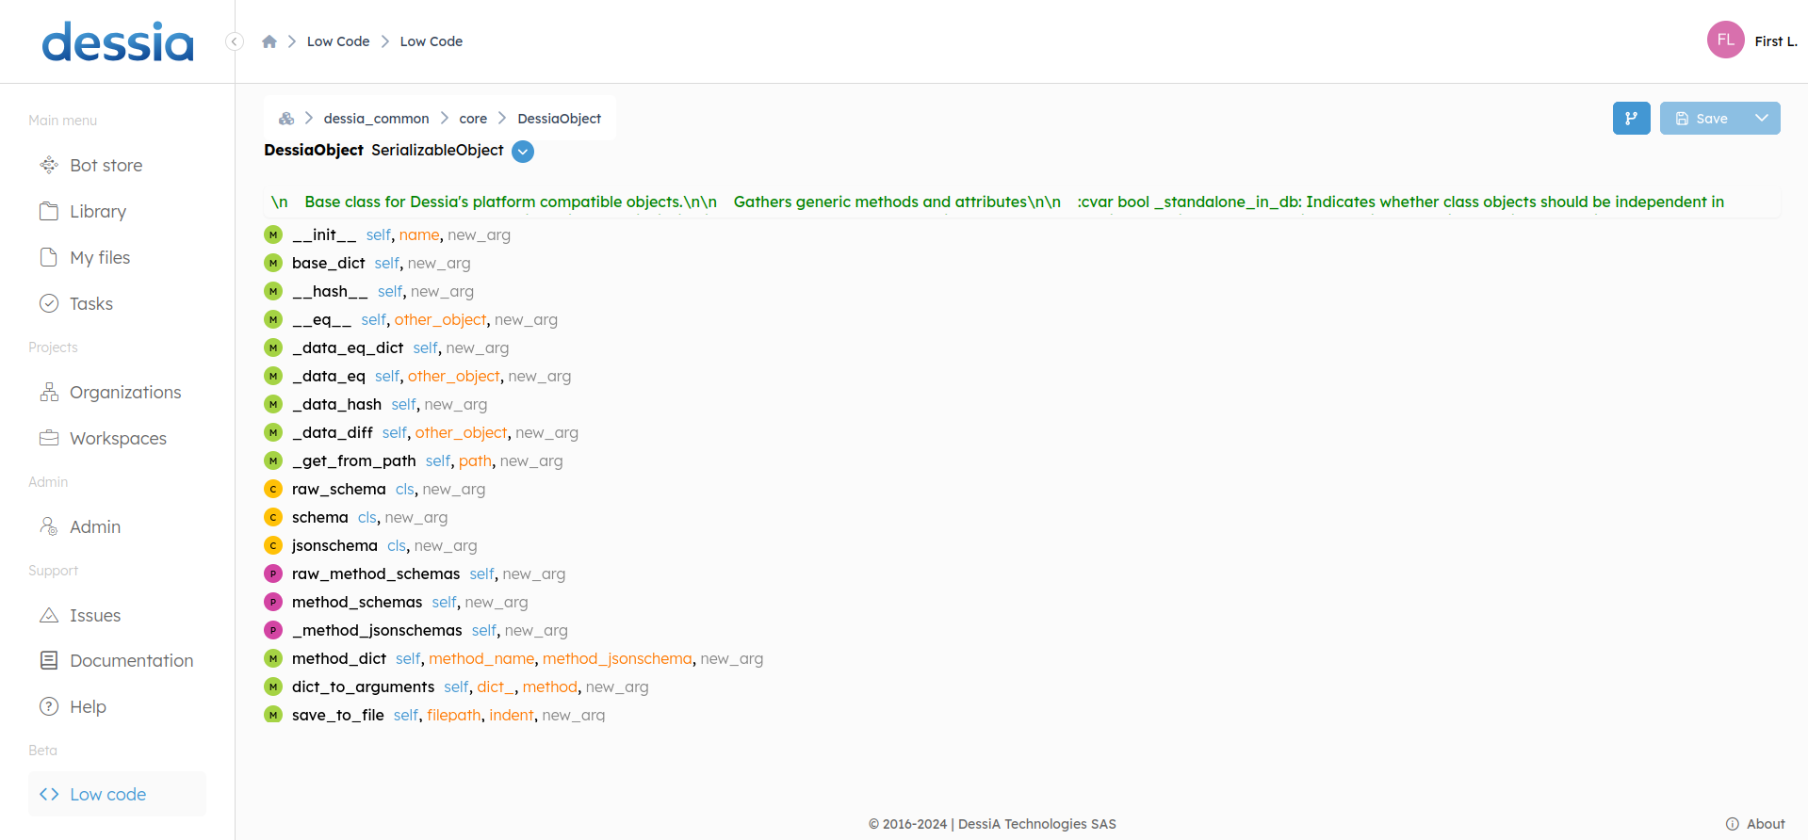Select core in the module path
Image resolution: width=1808 pixels, height=840 pixels.
(473, 118)
